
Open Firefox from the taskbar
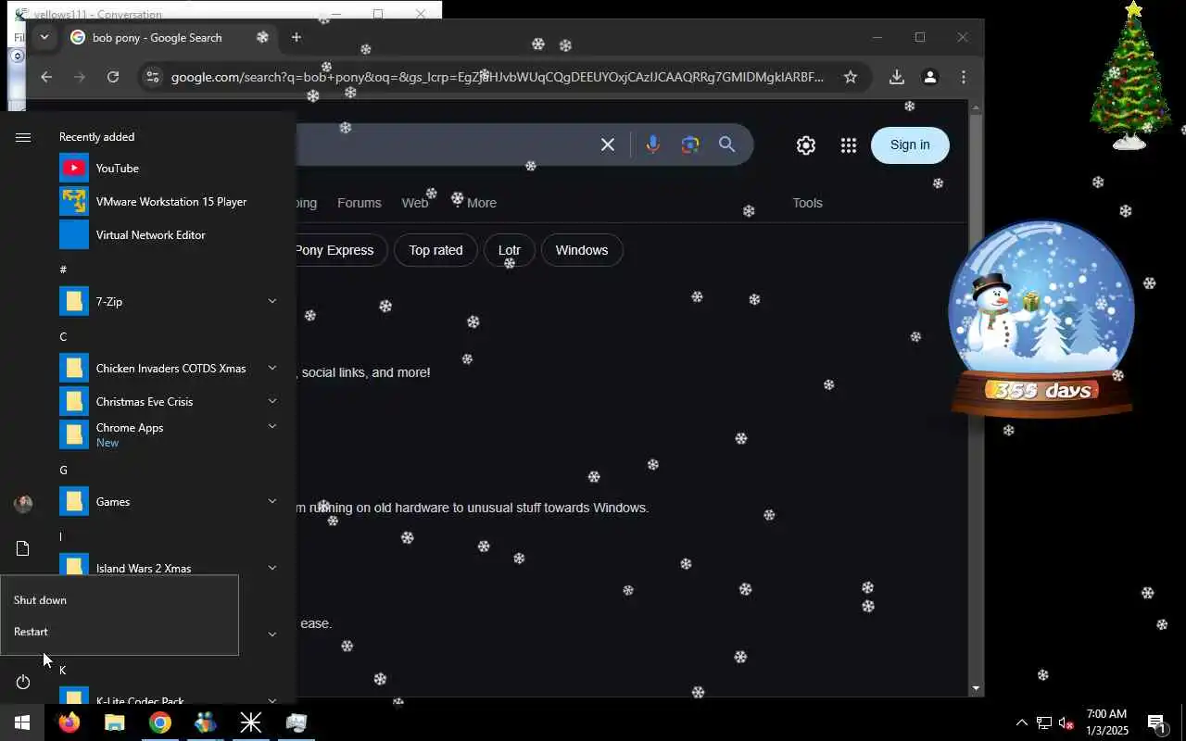(x=69, y=722)
